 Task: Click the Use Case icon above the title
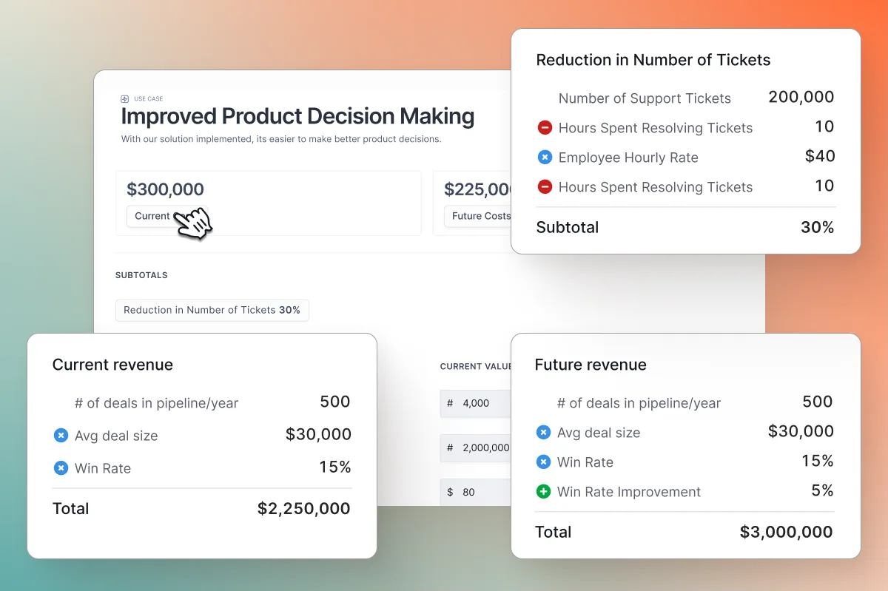tap(124, 98)
